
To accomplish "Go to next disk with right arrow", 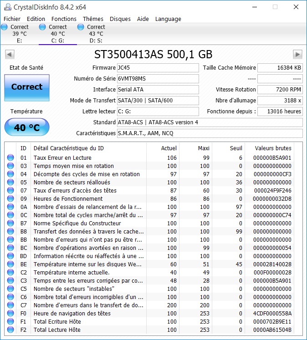I will pyautogui.click(x=297, y=54).
